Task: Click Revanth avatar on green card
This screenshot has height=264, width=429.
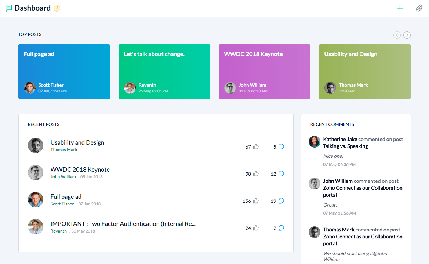Action: [130, 88]
